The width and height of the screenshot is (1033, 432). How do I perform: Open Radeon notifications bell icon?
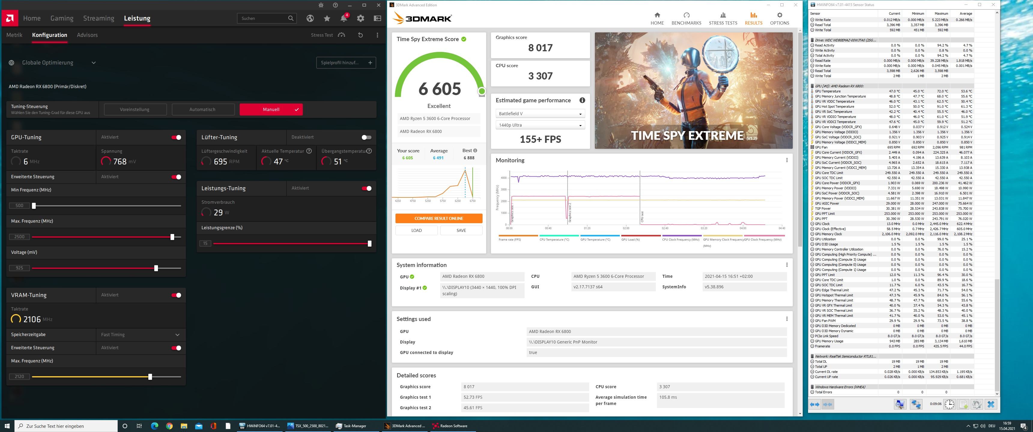point(344,18)
